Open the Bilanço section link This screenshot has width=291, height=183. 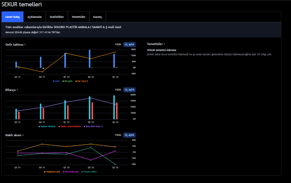click(11, 90)
